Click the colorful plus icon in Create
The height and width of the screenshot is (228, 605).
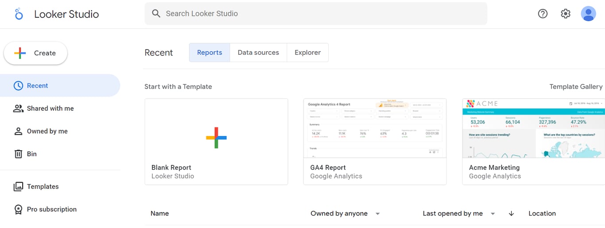click(20, 53)
